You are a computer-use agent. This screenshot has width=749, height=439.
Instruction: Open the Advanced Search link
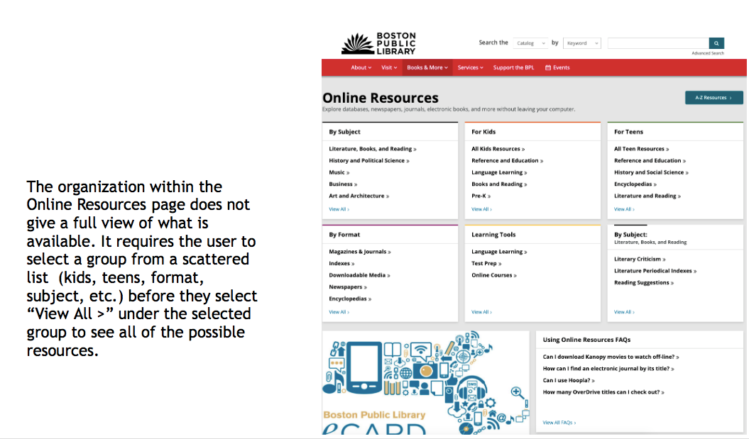(x=707, y=53)
